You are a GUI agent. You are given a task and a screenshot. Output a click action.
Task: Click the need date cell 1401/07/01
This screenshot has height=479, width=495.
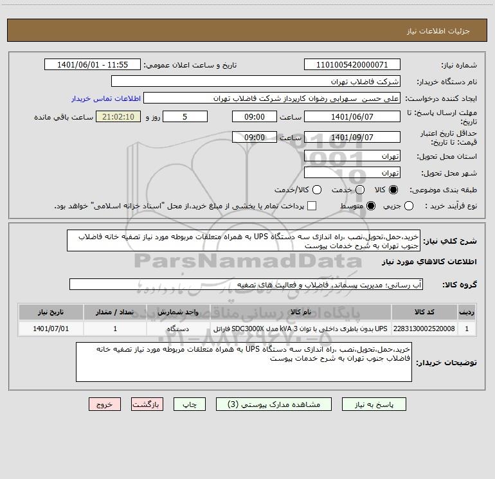[51, 329]
